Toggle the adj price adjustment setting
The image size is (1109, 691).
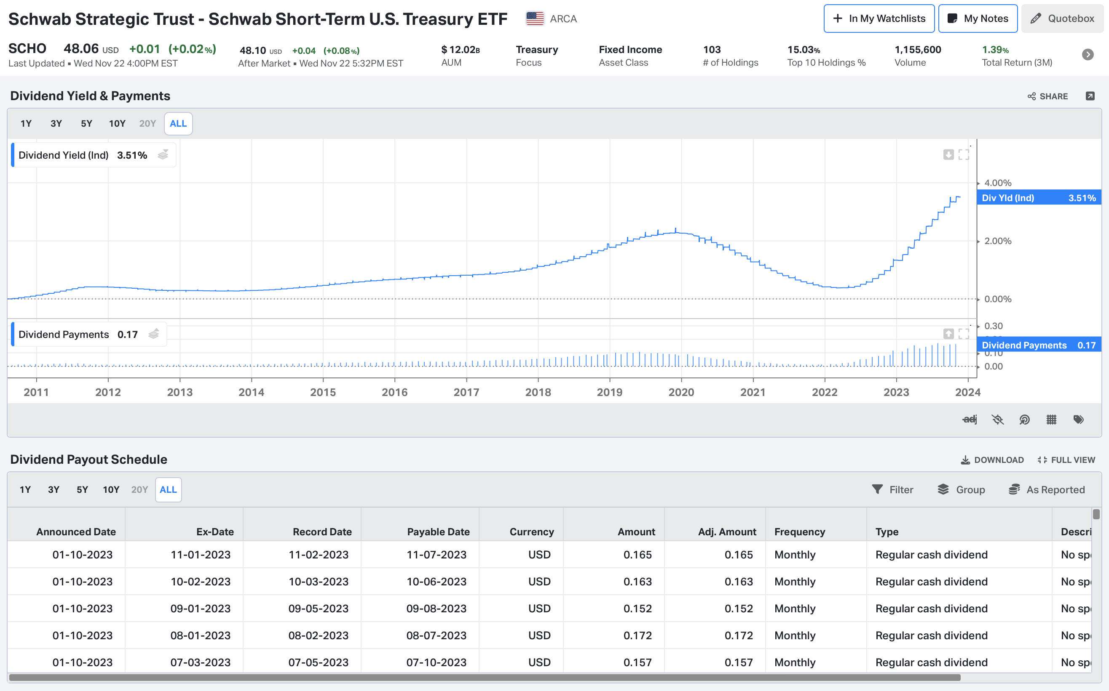coord(970,419)
